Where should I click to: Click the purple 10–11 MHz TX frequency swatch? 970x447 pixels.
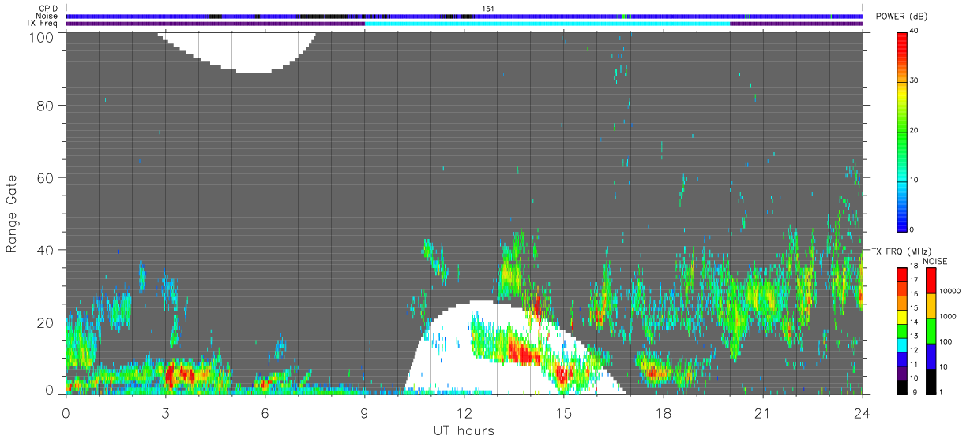pyautogui.click(x=901, y=374)
